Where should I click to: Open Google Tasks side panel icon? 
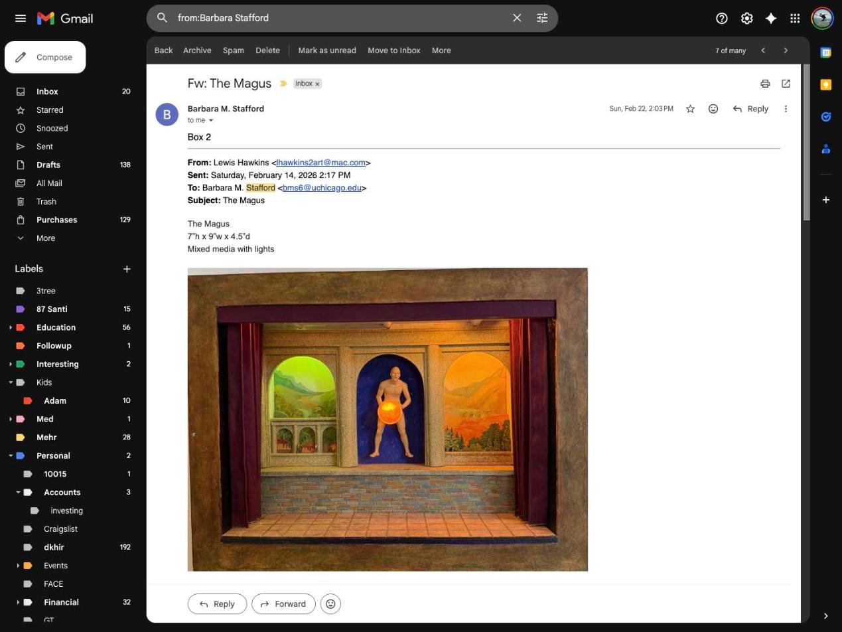826,117
